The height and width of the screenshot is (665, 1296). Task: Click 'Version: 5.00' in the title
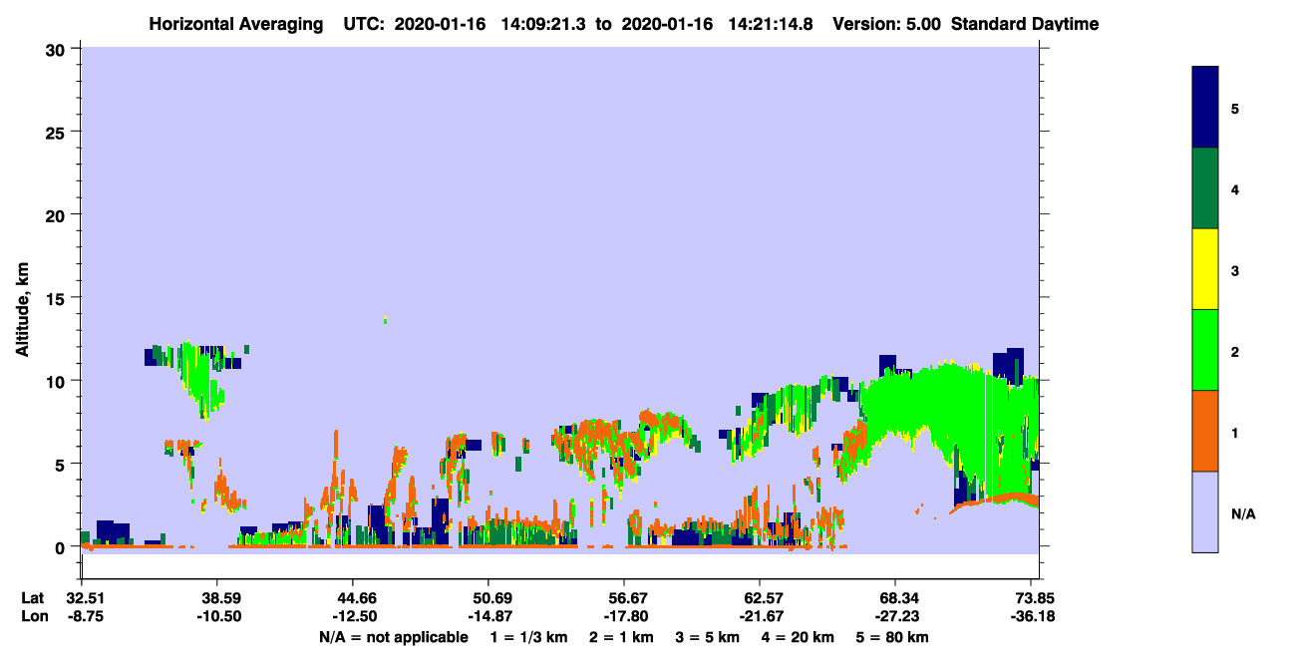888,24
